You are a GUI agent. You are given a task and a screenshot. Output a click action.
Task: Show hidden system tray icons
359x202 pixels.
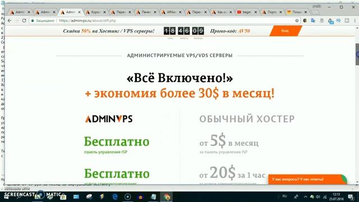point(305,197)
